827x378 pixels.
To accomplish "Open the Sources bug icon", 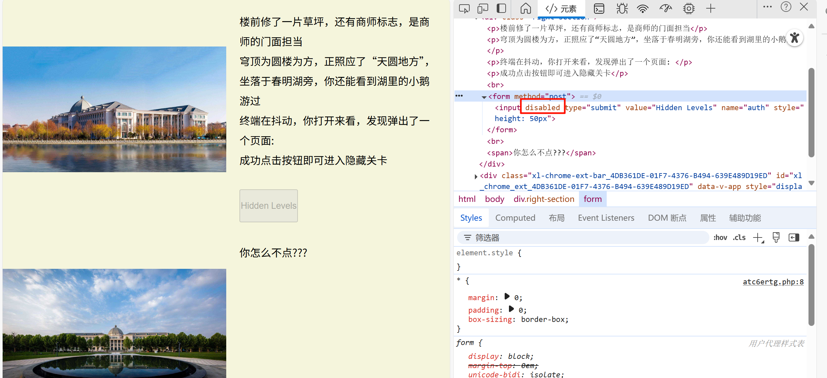I will pos(622,9).
